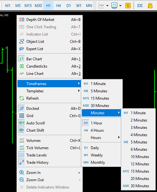Click the yellow dollar sign icon

[128, 5]
